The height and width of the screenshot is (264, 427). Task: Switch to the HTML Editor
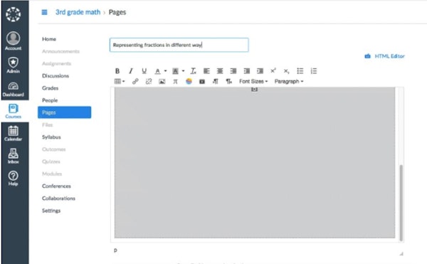click(x=384, y=56)
